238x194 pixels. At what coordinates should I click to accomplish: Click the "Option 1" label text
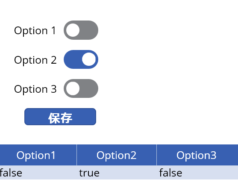(35, 31)
